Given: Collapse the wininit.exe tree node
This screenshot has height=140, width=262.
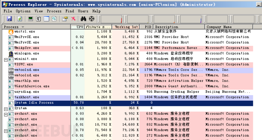Looking at the screenshot, I should pos(6,60).
